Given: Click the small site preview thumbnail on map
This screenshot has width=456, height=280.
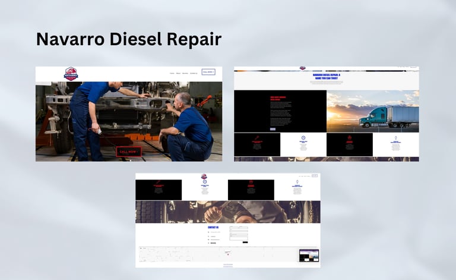Looking at the screenshot, I should click(x=309, y=256).
